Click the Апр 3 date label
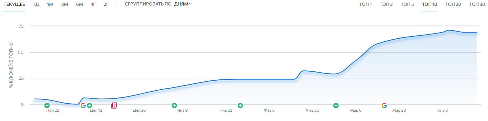This screenshot has height=121, width=488. click(442, 110)
